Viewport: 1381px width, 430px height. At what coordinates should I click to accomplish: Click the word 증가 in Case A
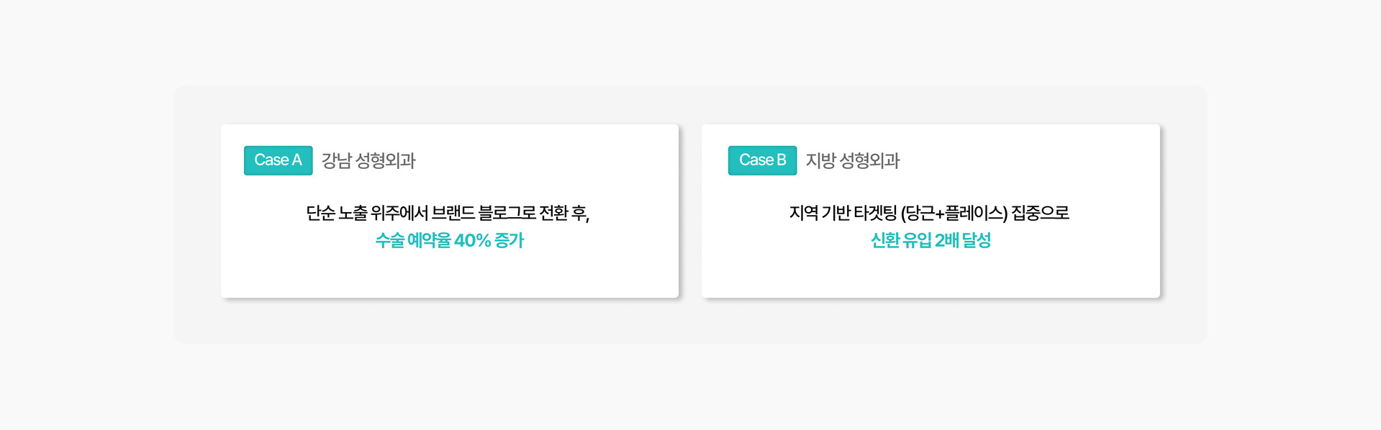(509, 240)
